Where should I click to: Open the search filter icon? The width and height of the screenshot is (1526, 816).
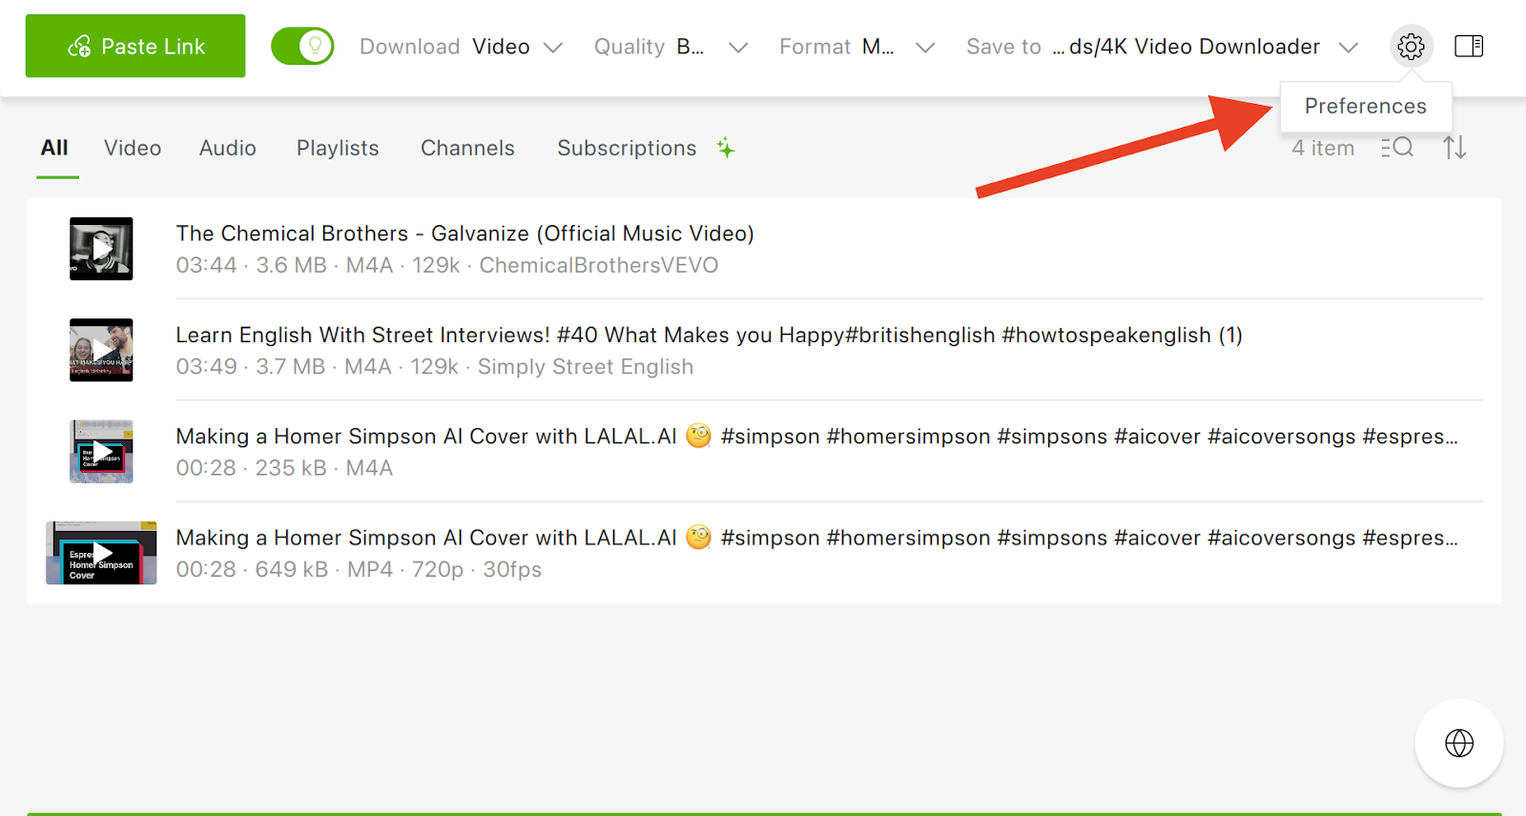coord(1397,148)
